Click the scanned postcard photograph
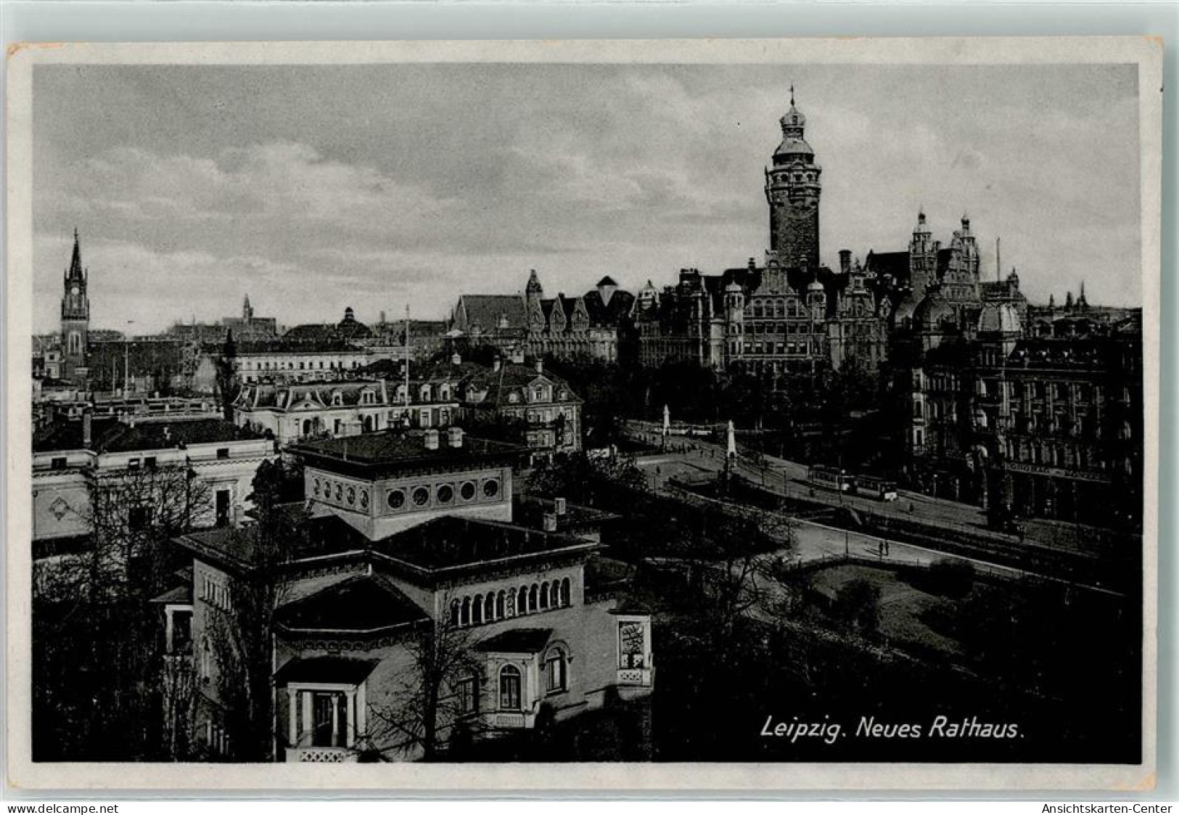Screen dimensions: 1179x815 tap(586, 413)
